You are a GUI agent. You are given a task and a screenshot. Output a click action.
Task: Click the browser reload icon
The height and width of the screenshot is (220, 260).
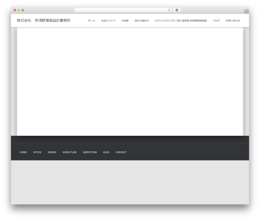pyautogui.click(x=169, y=10)
